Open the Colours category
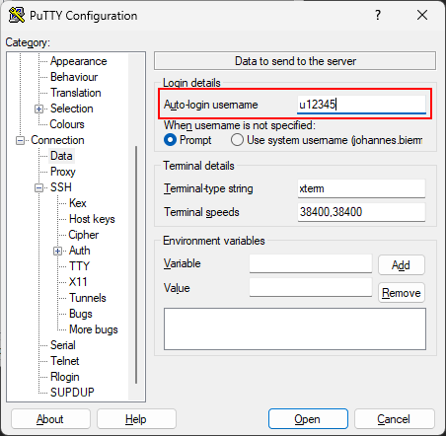The image size is (446, 436). [67, 124]
